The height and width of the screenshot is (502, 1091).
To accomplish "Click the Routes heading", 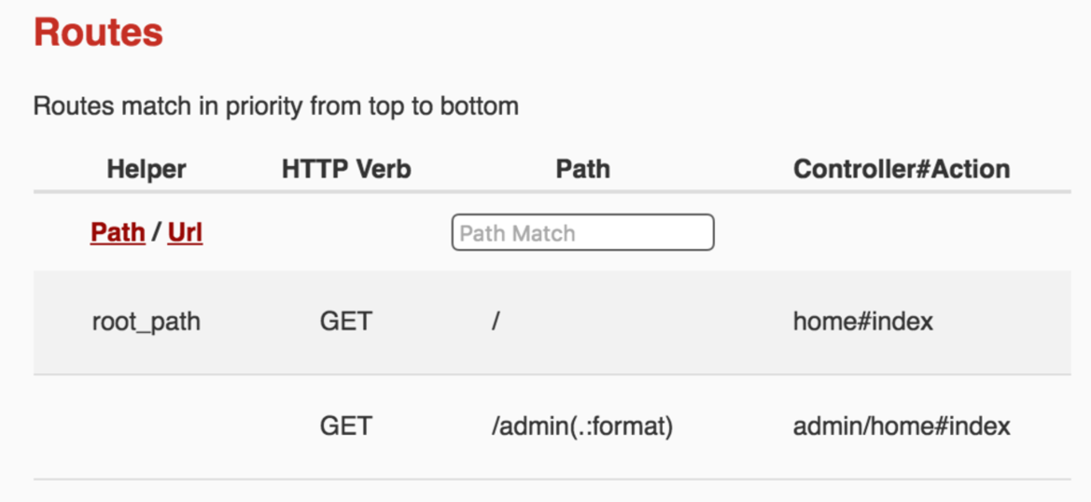I will click(x=98, y=34).
